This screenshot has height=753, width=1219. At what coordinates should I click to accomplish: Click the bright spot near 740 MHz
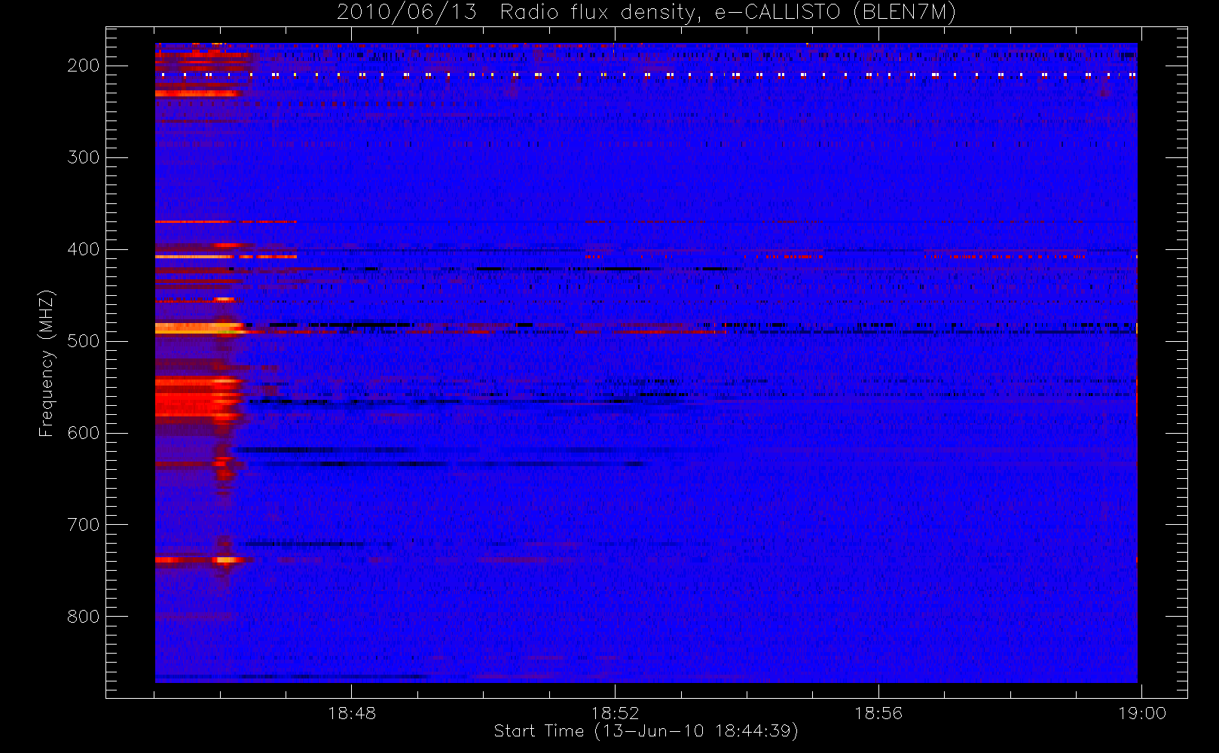[225, 560]
